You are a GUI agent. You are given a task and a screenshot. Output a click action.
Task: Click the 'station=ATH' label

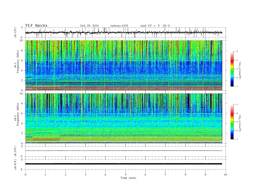pos(119,26)
